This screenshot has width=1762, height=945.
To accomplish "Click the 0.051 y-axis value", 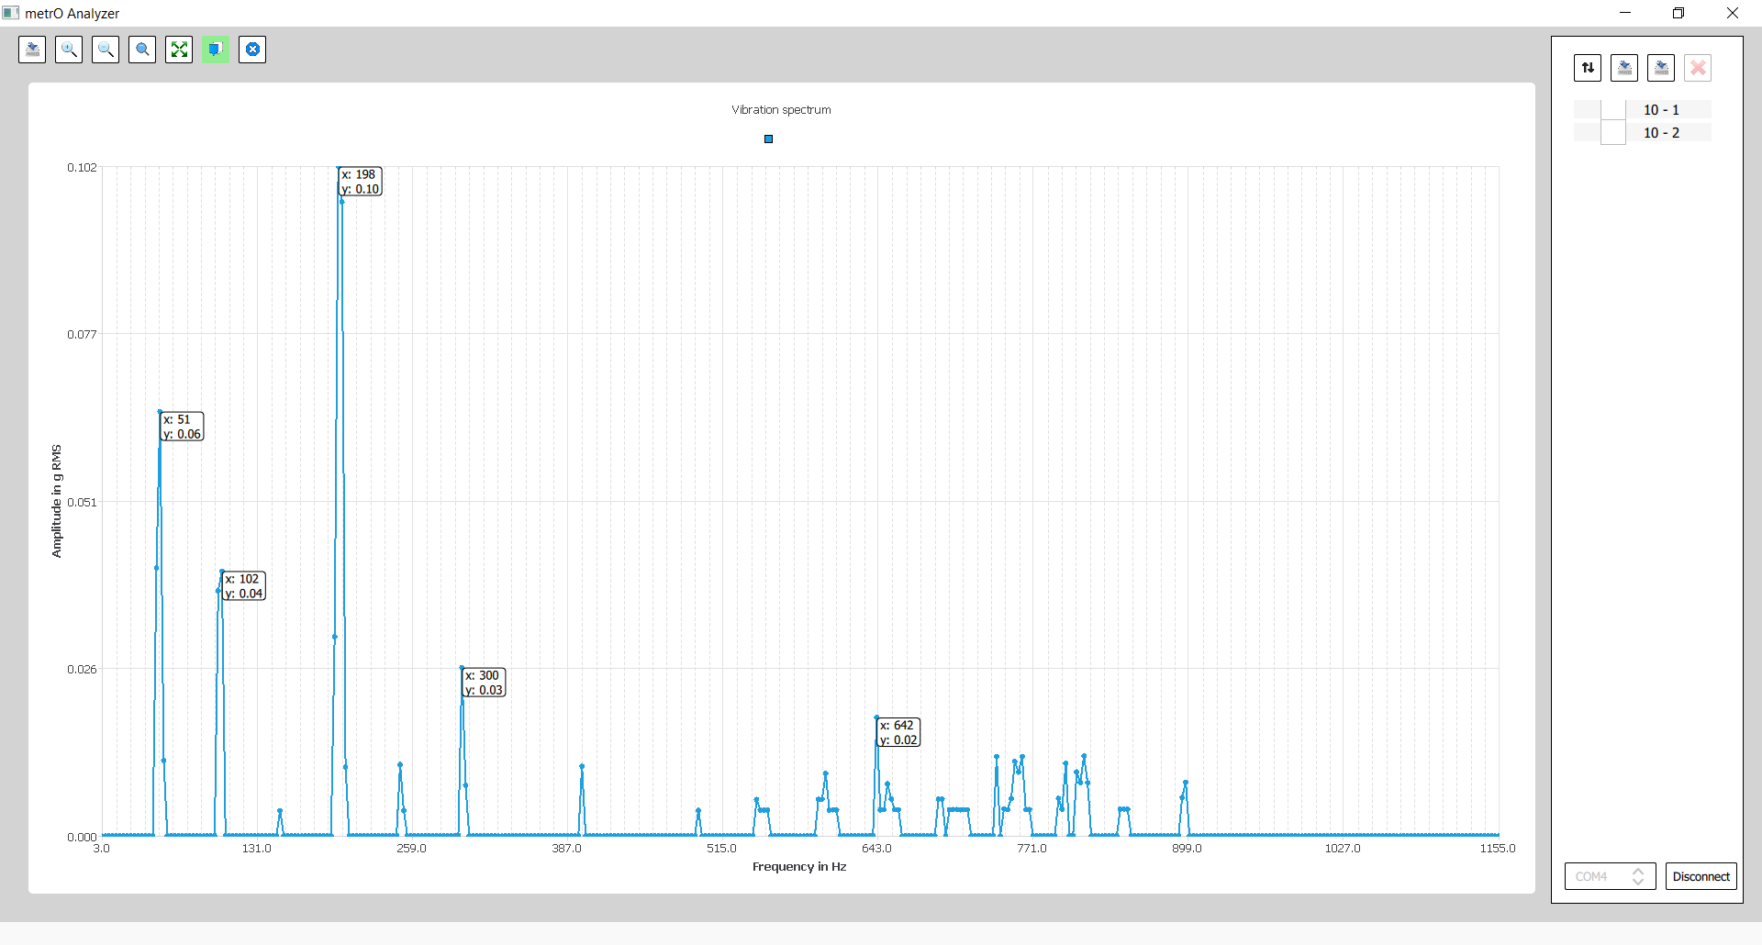I will 82,503.
